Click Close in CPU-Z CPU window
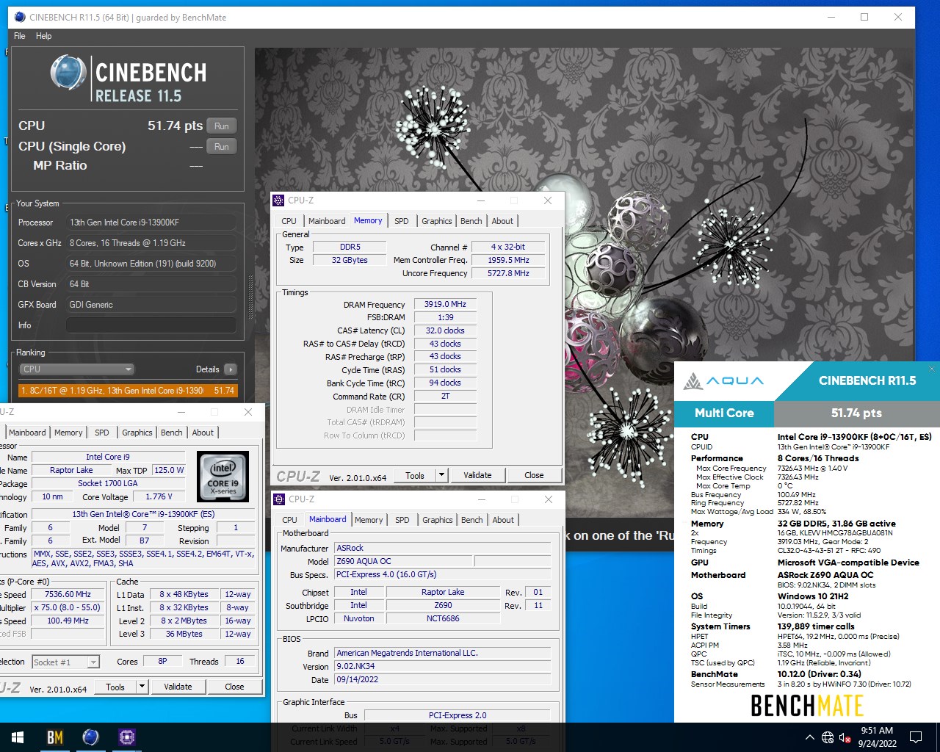Viewport: 940px width, 752px height. 234,687
